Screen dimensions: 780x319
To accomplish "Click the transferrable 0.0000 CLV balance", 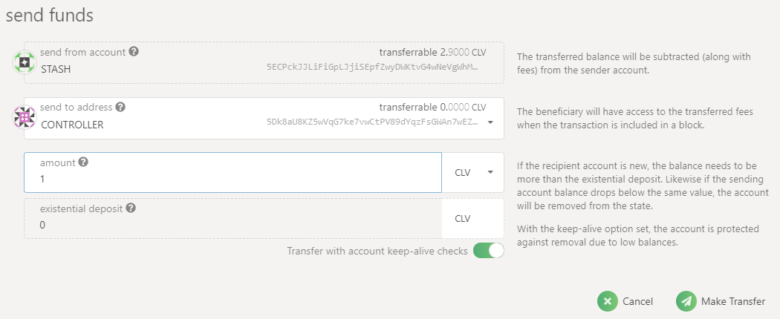I will point(432,108).
